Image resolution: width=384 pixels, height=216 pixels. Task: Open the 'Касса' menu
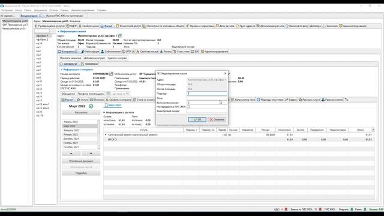[x=19, y=10]
